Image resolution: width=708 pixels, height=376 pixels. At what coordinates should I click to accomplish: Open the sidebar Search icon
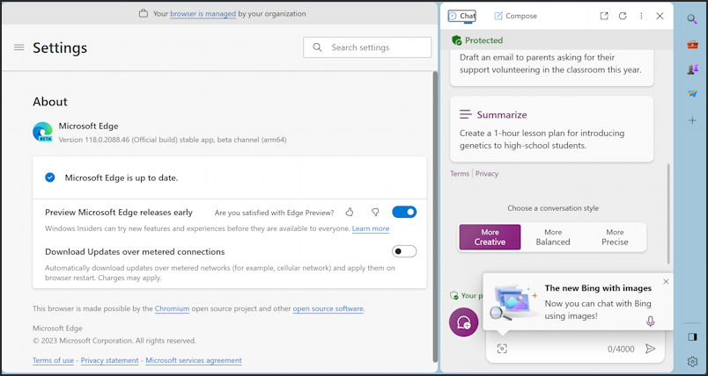click(x=692, y=19)
